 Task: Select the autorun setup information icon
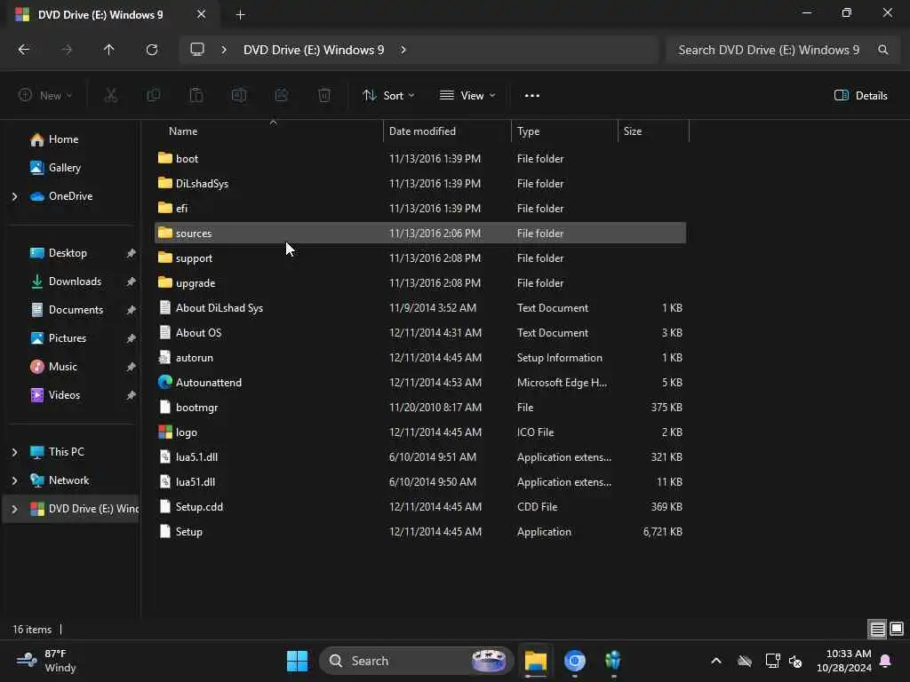coord(165,357)
